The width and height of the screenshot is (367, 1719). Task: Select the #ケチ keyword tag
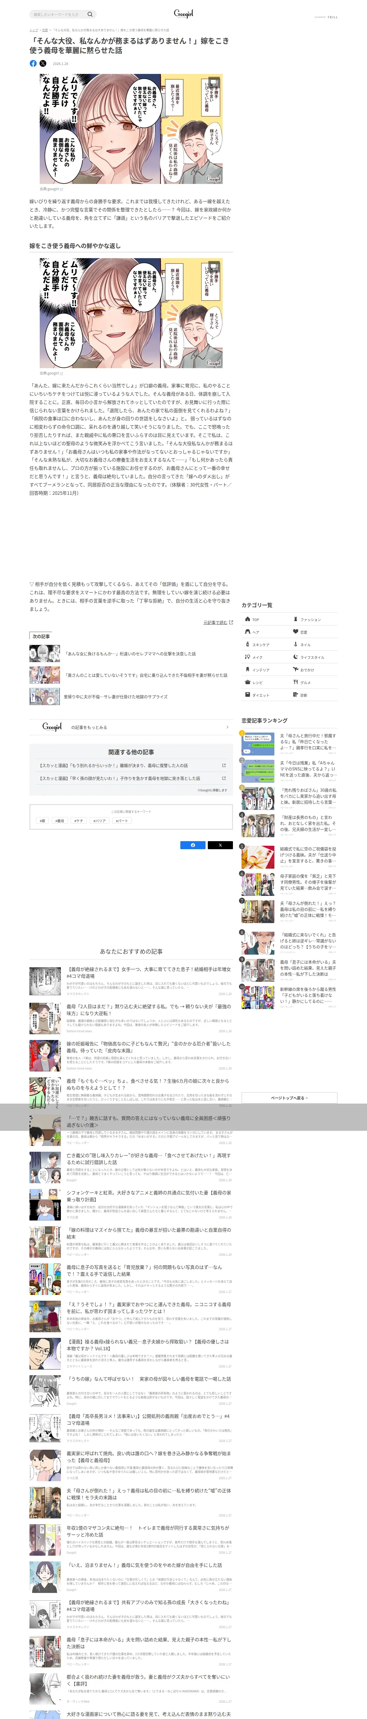[x=79, y=821]
